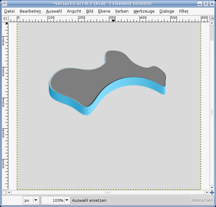Open the px unit dropdown
Viewport: 216px width, 207px height.
tap(31, 200)
